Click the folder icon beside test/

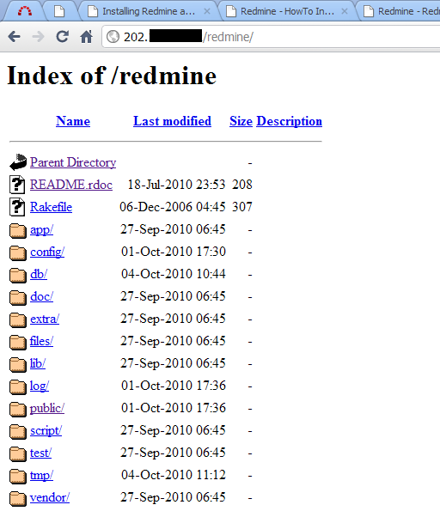point(18,454)
